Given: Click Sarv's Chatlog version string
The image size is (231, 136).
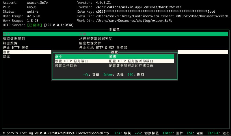Looking at the screenshot, I should coord(56,133).
